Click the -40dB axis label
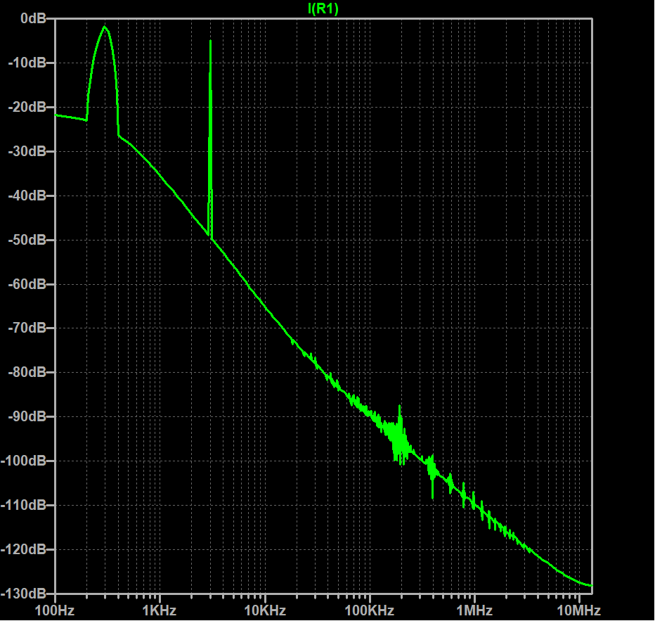Screen dimensions: 655x621 (27, 196)
